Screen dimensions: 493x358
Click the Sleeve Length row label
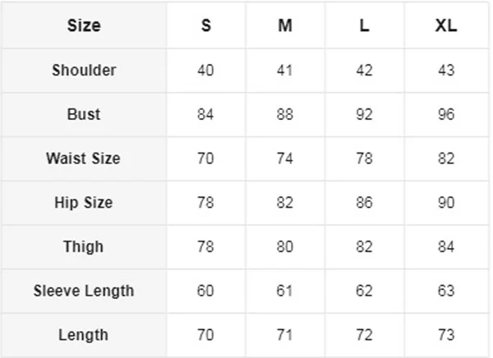coord(84,291)
